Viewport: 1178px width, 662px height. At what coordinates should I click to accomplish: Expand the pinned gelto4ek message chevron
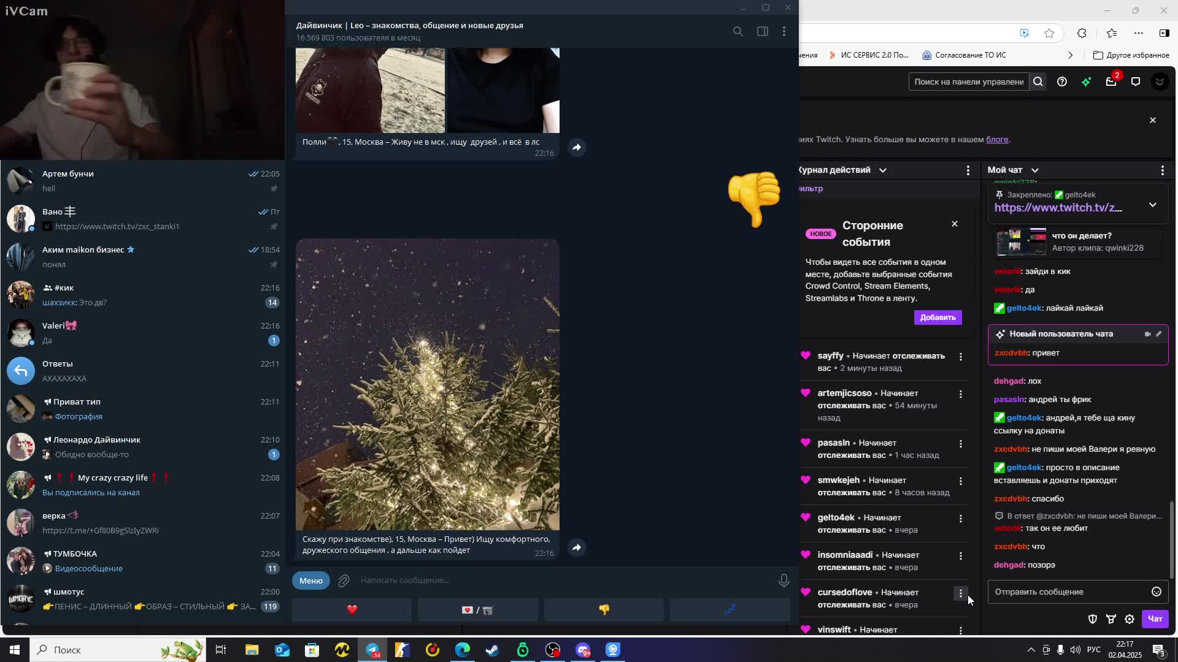click(1153, 205)
